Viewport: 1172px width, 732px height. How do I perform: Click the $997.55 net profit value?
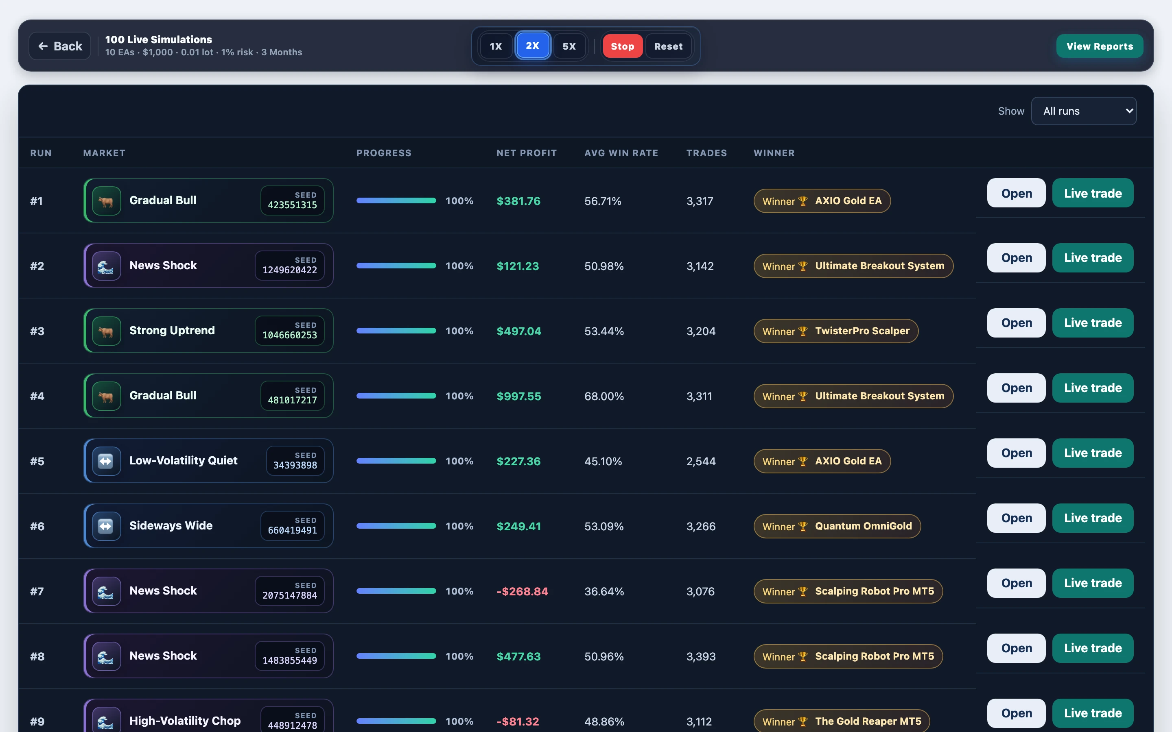coord(519,396)
